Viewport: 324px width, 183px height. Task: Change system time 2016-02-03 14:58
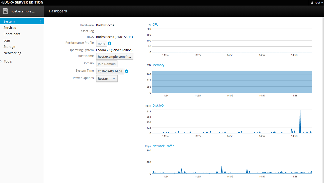tap(110, 71)
